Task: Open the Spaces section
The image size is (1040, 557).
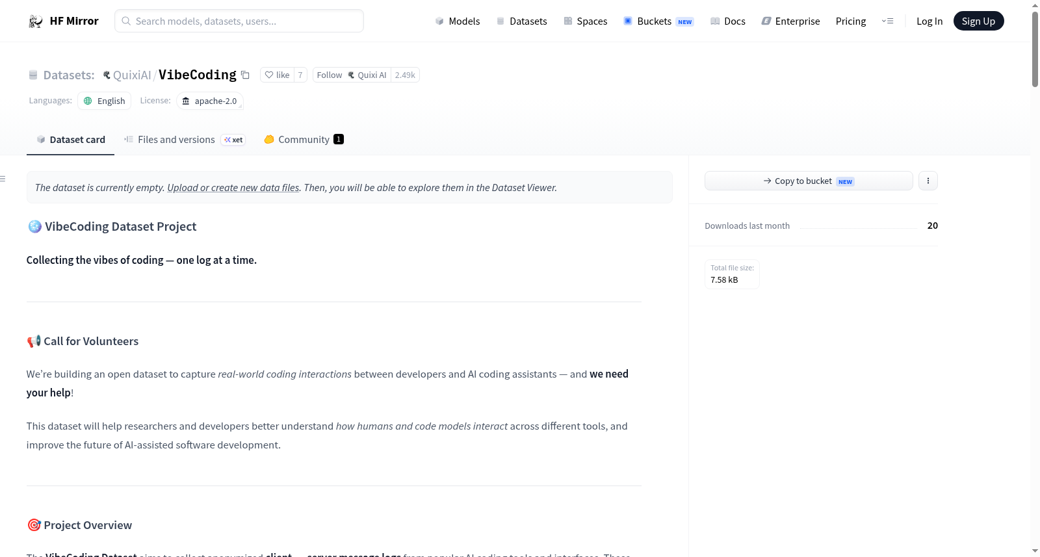Action: point(585,21)
